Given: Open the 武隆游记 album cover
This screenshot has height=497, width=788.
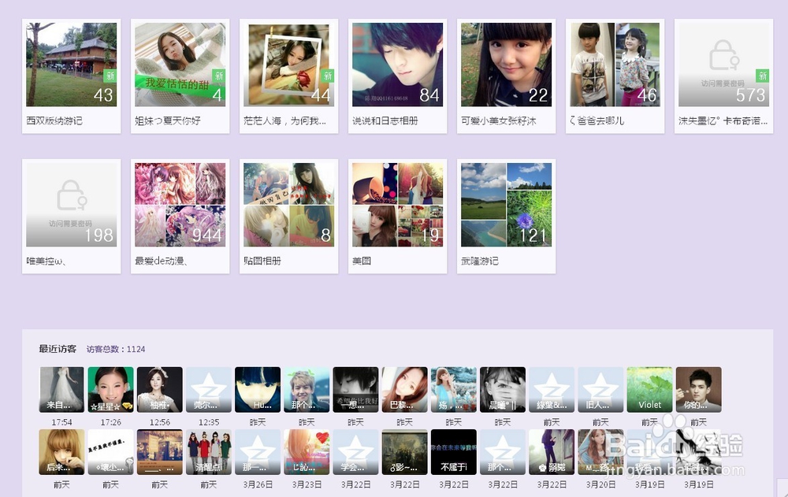Looking at the screenshot, I should tap(506, 205).
